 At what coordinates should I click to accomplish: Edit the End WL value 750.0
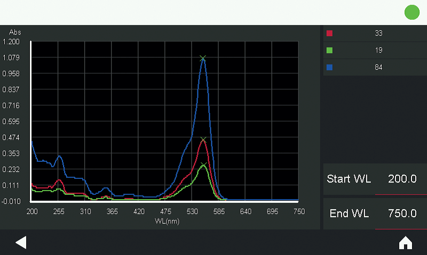point(402,213)
